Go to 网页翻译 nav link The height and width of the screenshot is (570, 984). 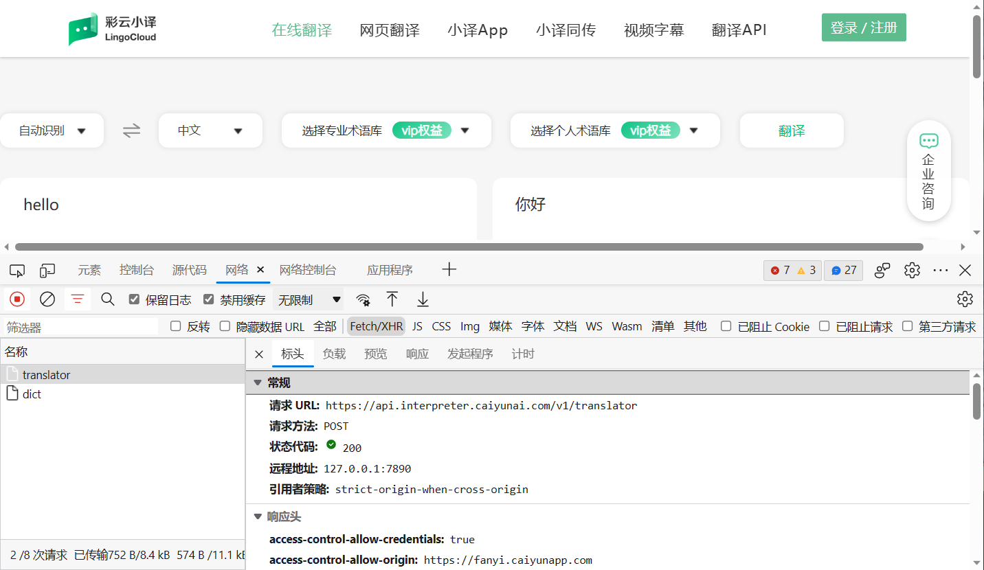[390, 30]
